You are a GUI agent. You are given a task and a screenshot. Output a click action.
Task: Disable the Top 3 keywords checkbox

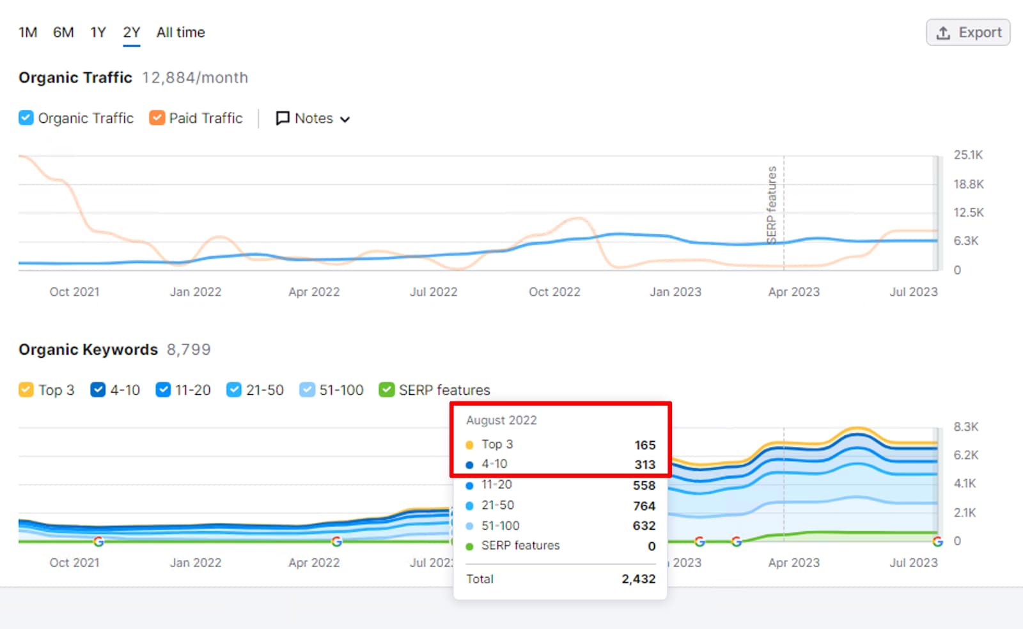(x=26, y=389)
